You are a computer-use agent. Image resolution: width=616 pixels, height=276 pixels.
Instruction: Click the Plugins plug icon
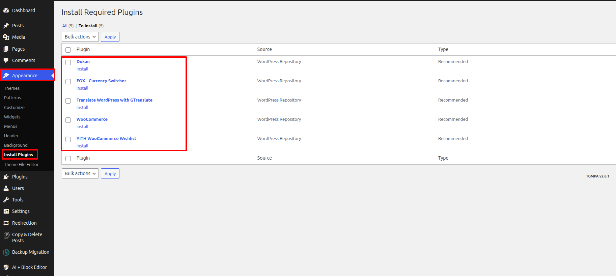(6, 177)
